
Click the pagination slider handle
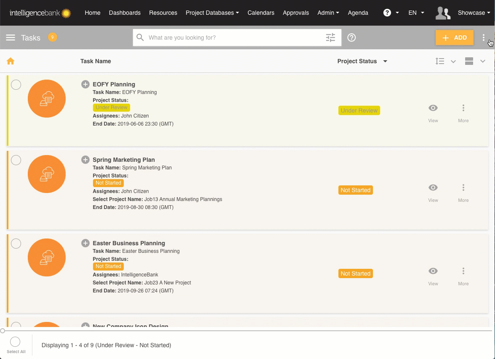[x=3, y=331]
